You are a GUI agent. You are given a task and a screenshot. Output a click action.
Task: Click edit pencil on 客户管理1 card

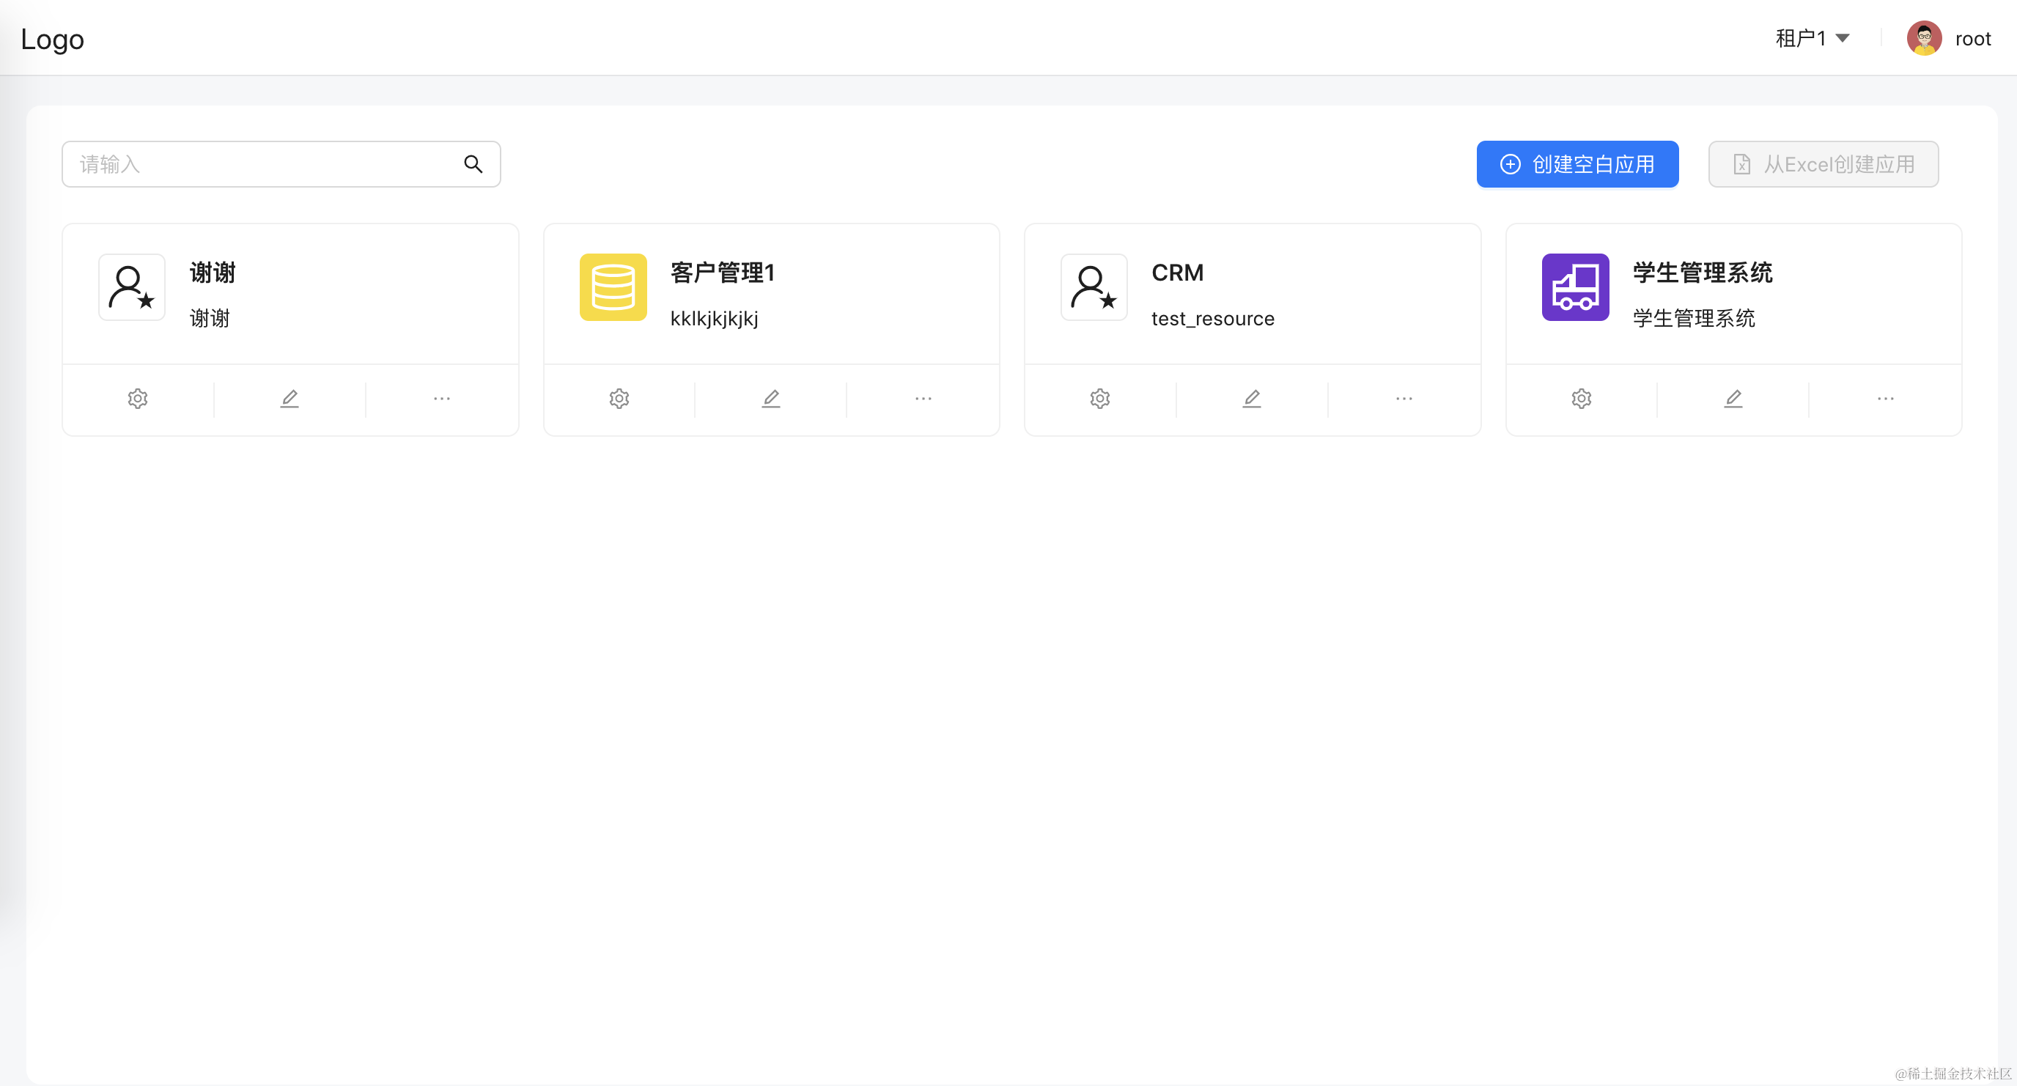tap(770, 399)
